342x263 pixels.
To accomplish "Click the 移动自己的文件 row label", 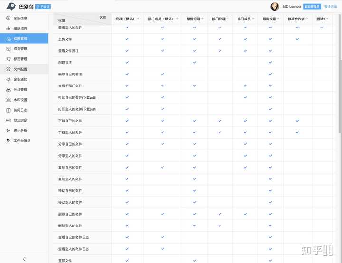I will tap(70, 191).
